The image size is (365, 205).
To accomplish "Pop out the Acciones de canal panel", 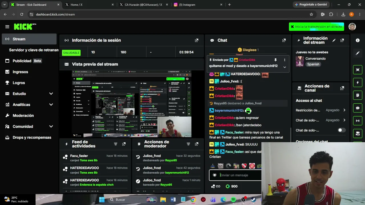I will point(342,88).
